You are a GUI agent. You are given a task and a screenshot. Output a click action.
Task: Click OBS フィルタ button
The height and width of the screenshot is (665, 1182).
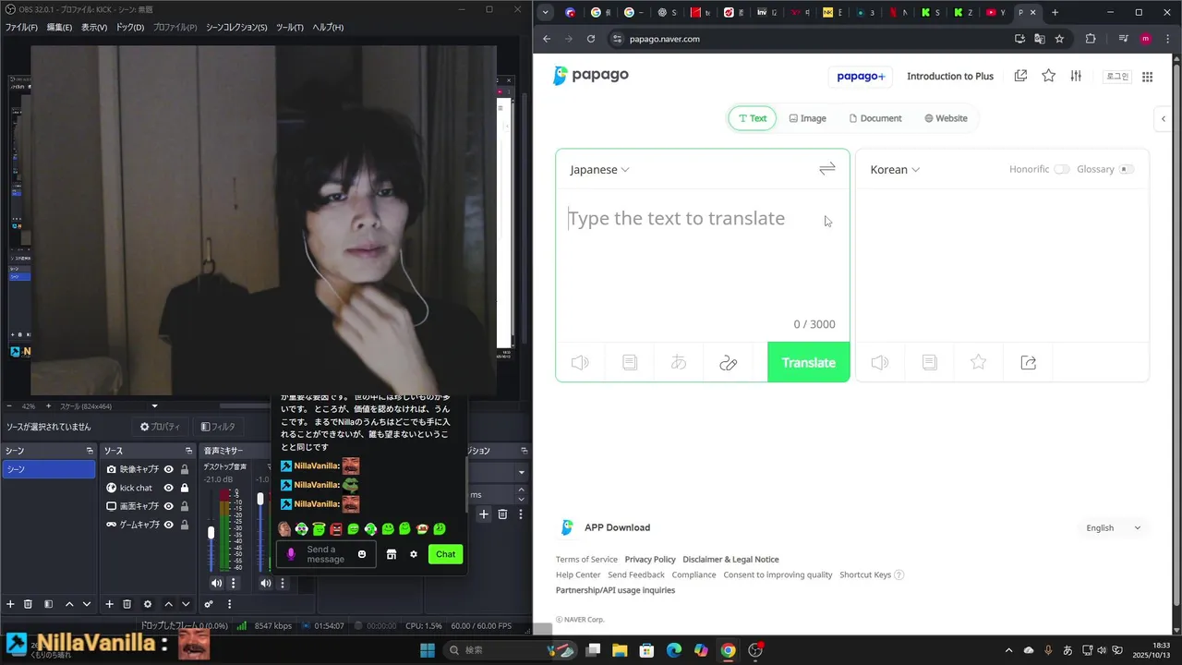pos(218,427)
